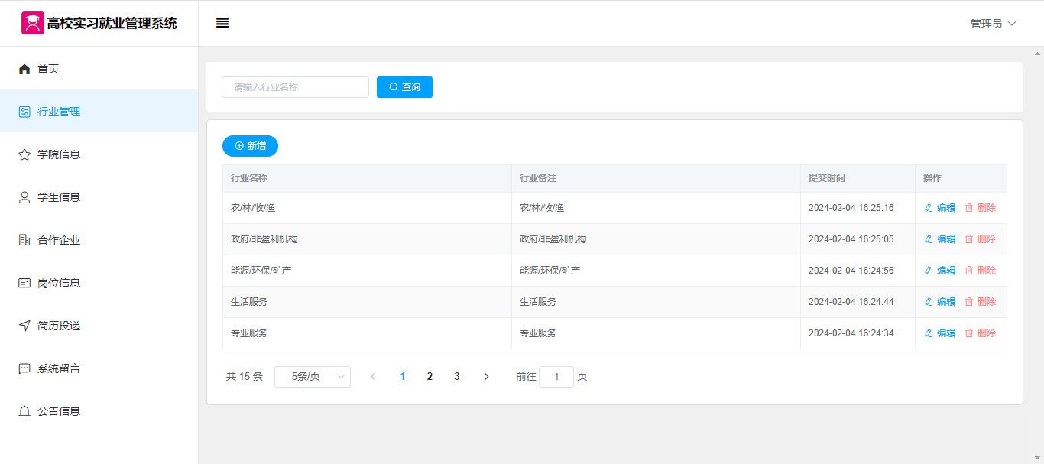
Task: Edit the 农/林/牧/渔 industry row
Action: tap(940, 208)
